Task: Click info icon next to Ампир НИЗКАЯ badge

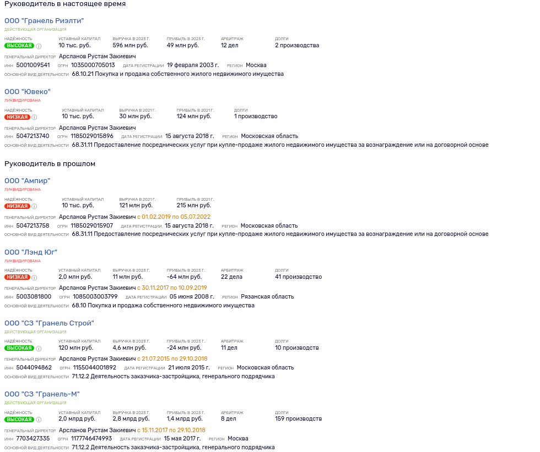Action: (34, 206)
